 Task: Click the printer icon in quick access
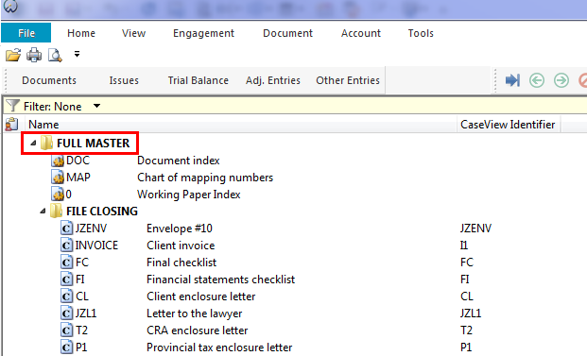tap(34, 55)
